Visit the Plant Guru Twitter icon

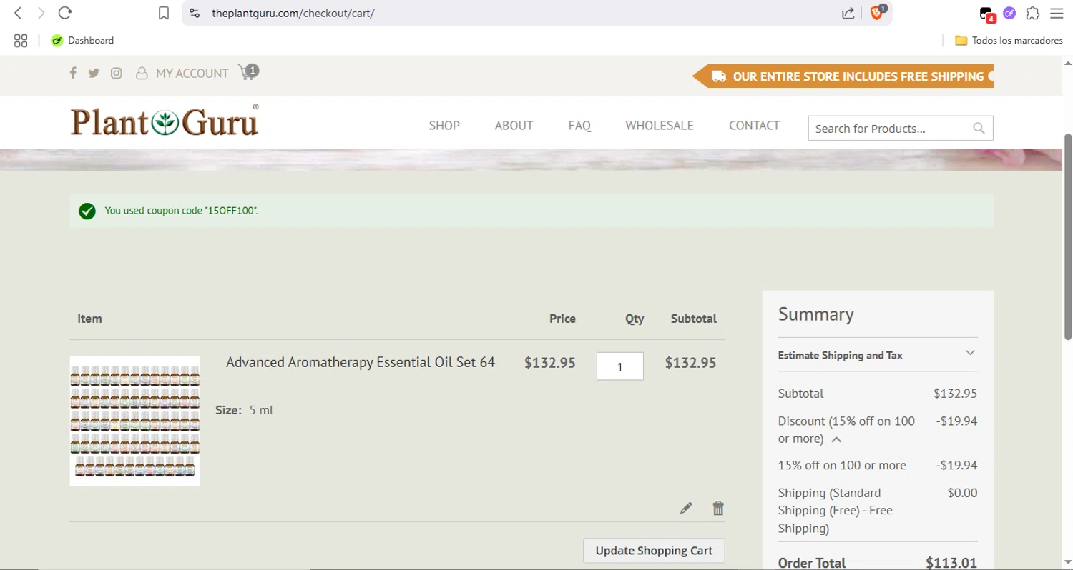(x=94, y=73)
